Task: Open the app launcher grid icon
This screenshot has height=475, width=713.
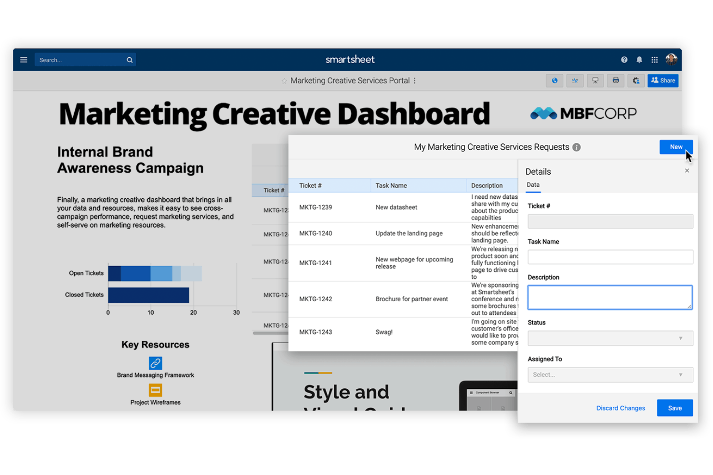Action: [x=654, y=60]
